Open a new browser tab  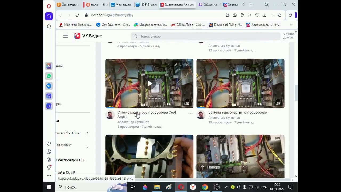pos(251,5)
